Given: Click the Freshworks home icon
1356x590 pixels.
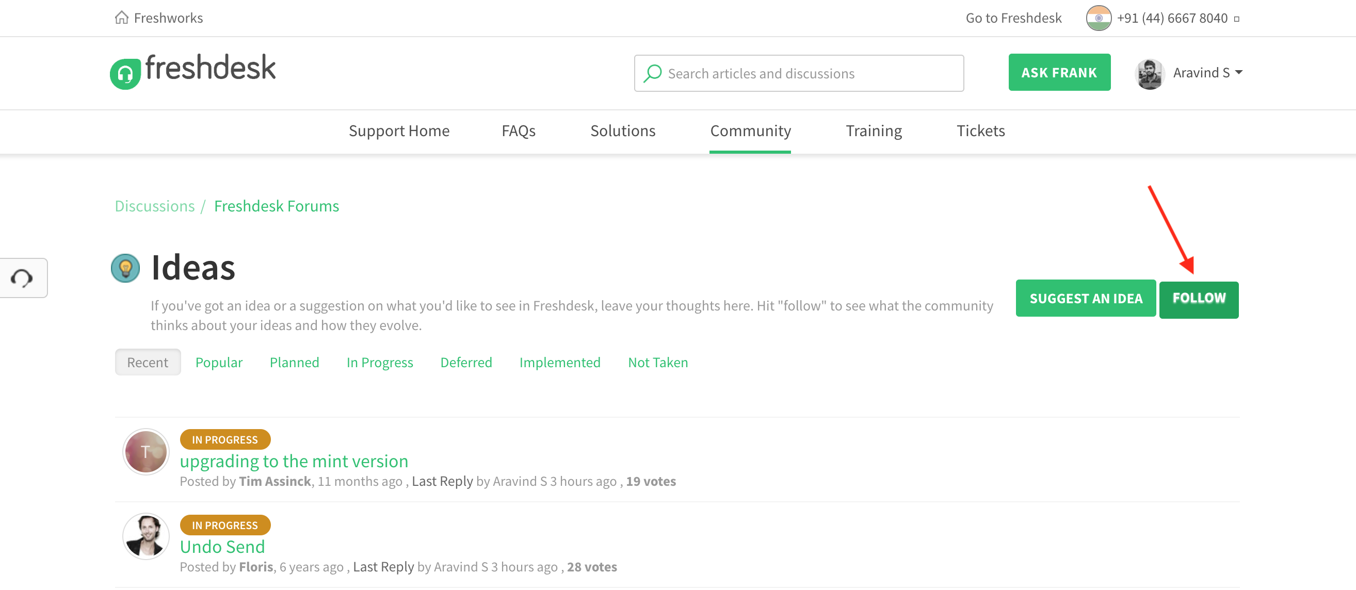Looking at the screenshot, I should coord(122,18).
